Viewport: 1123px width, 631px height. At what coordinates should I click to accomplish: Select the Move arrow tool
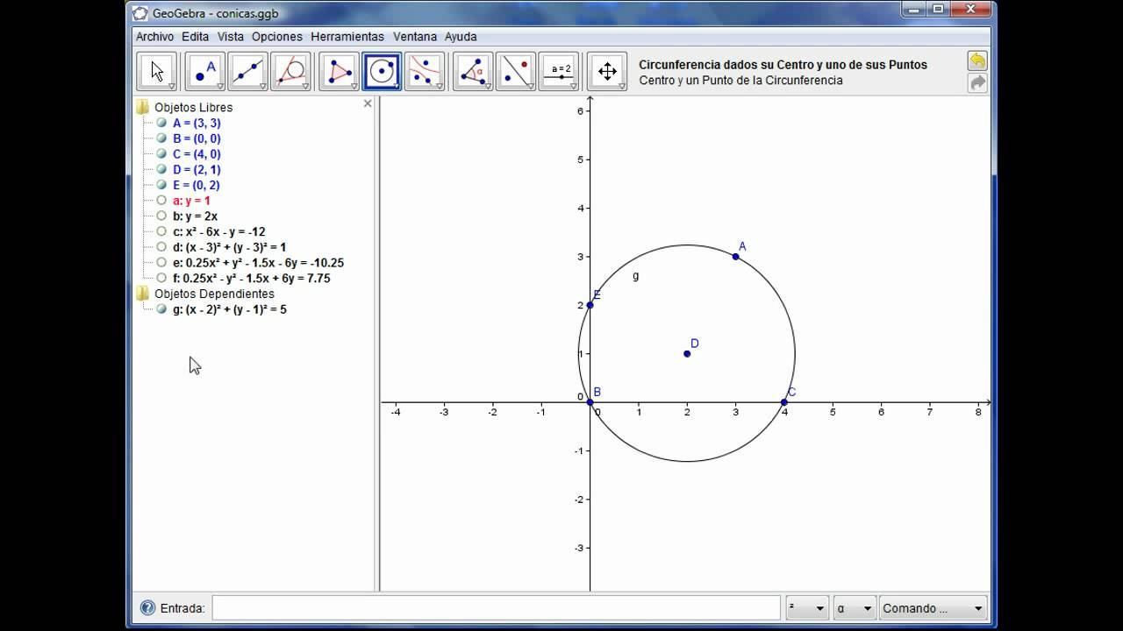click(x=156, y=71)
